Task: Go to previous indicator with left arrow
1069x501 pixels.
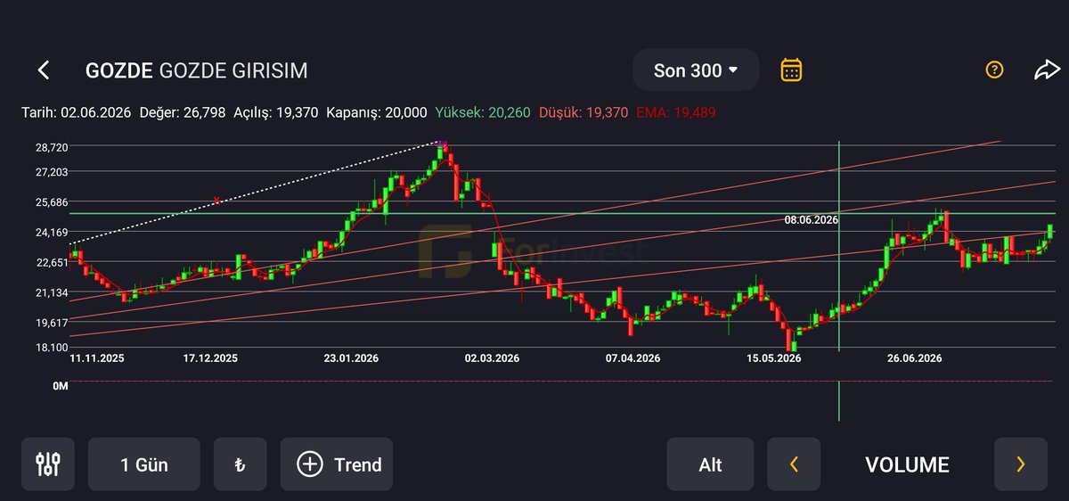Action: (794, 464)
